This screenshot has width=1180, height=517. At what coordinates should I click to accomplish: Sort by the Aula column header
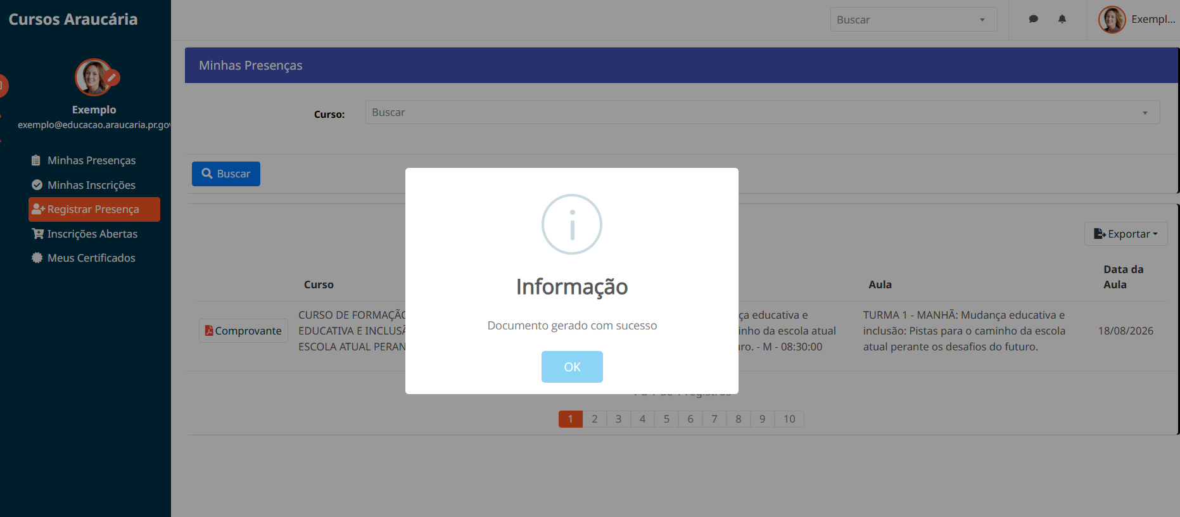[x=880, y=284]
